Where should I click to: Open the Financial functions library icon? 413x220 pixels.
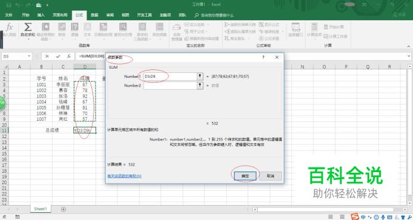[x=62, y=27]
